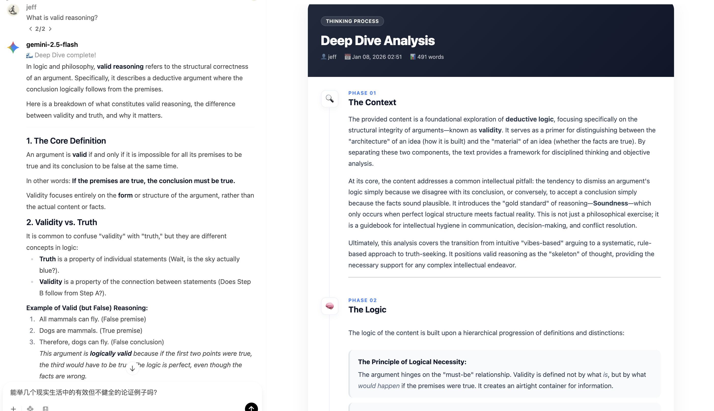Go to next message version
Viewport: 714px width, 411px height.
50,29
